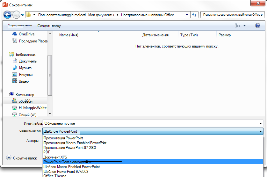Open the Упорядочение menu

tap(20, 26)
